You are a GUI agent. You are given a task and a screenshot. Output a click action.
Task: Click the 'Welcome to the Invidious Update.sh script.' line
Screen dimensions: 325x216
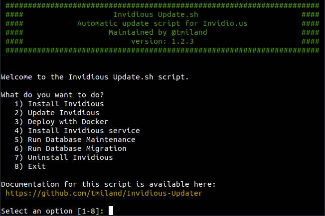95,77
